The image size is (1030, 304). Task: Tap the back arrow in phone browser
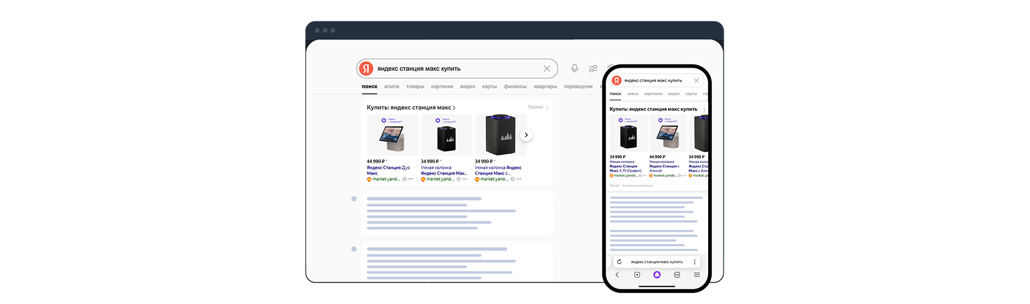click(617, 274)
